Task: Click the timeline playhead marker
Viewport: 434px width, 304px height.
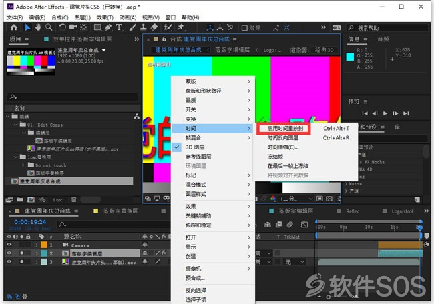Action: pos(420,228)
